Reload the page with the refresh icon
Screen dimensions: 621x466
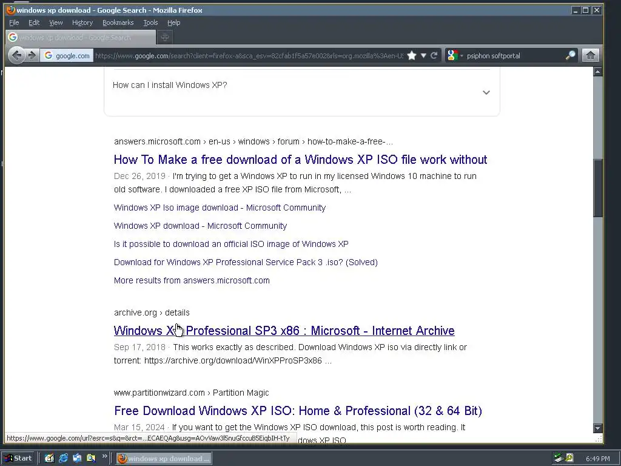[434, 55]
